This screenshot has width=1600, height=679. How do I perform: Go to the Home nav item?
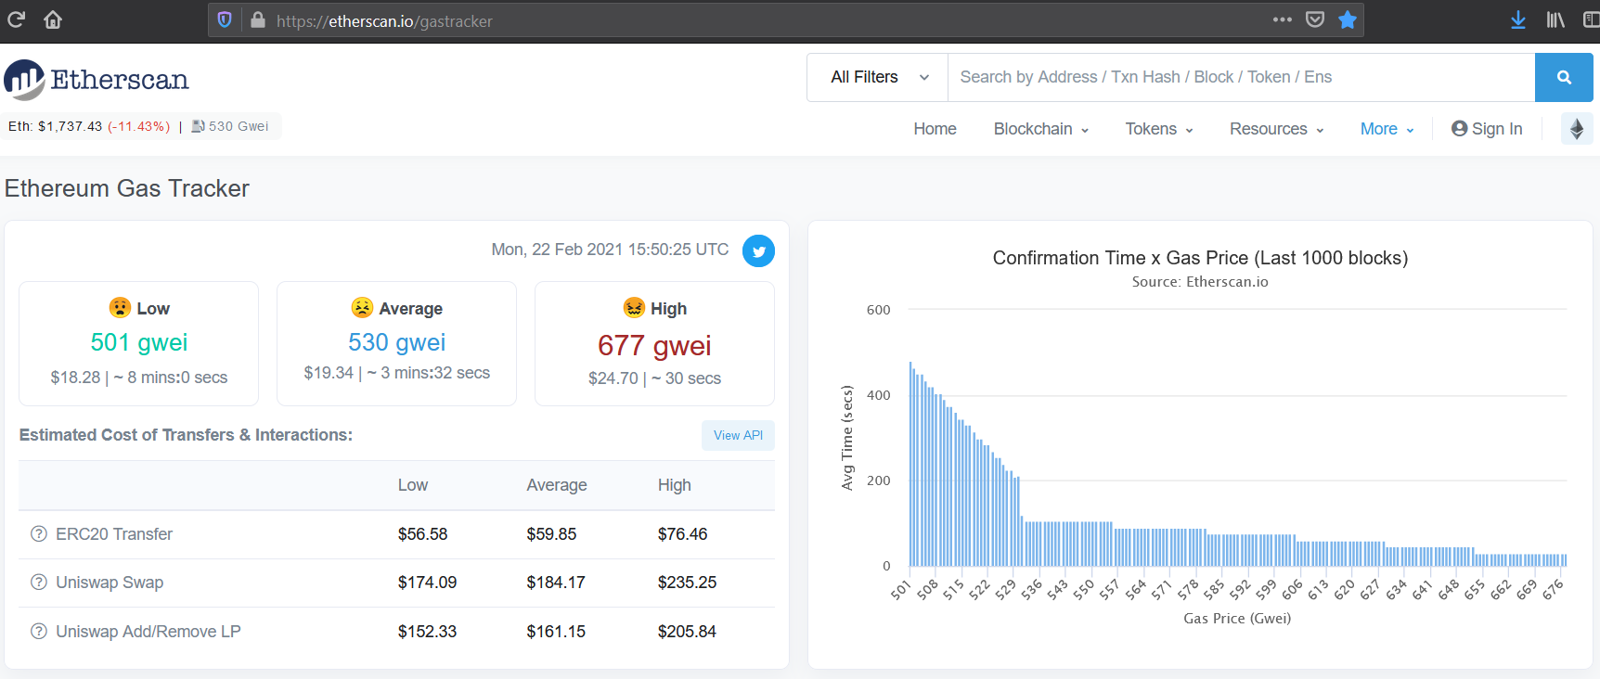tap(935, 129)
